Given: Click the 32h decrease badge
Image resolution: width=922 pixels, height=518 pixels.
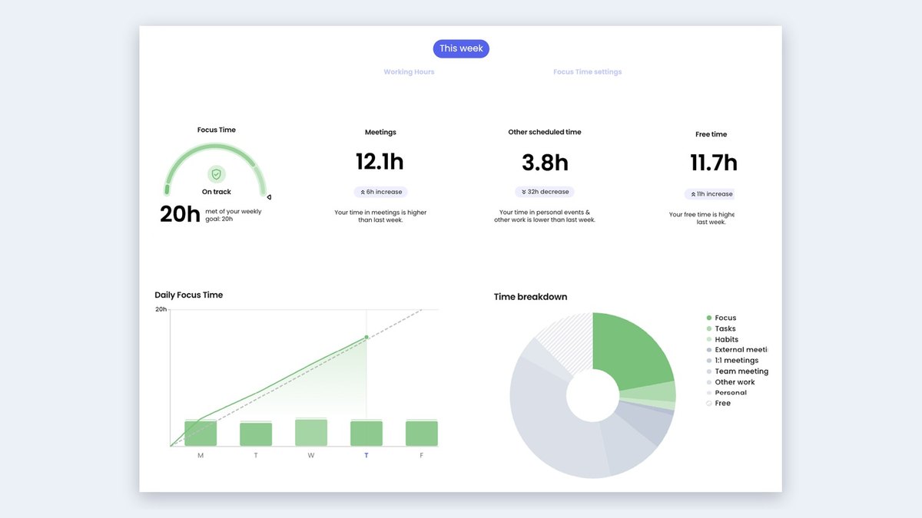Looking at the screenshot, I should (545, 192).
